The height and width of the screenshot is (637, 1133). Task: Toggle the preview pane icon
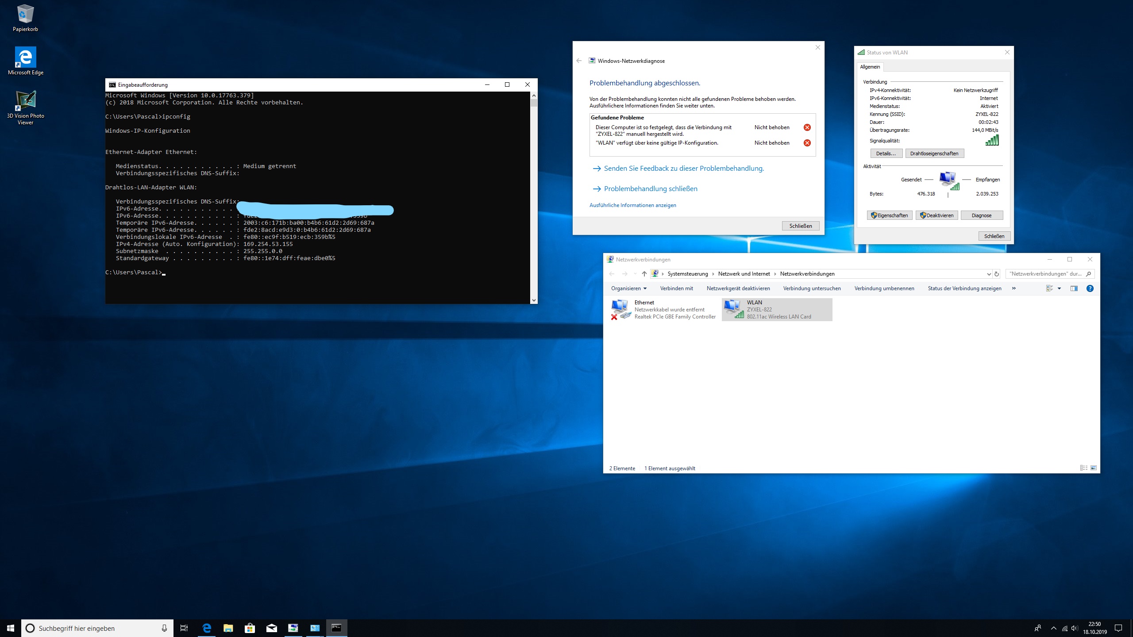[x=1074, y=288]
